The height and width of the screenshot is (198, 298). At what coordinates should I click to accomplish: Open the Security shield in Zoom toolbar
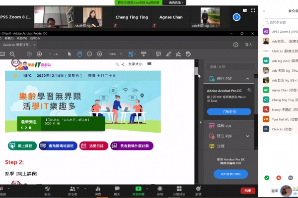[x=47, y=191]
